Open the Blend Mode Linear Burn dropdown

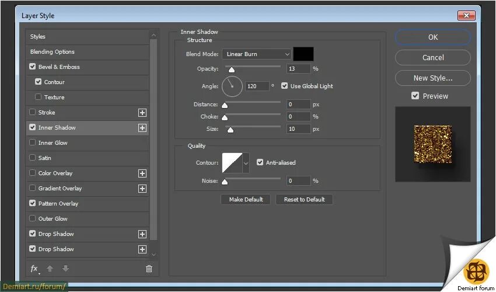tap(257, 54)
